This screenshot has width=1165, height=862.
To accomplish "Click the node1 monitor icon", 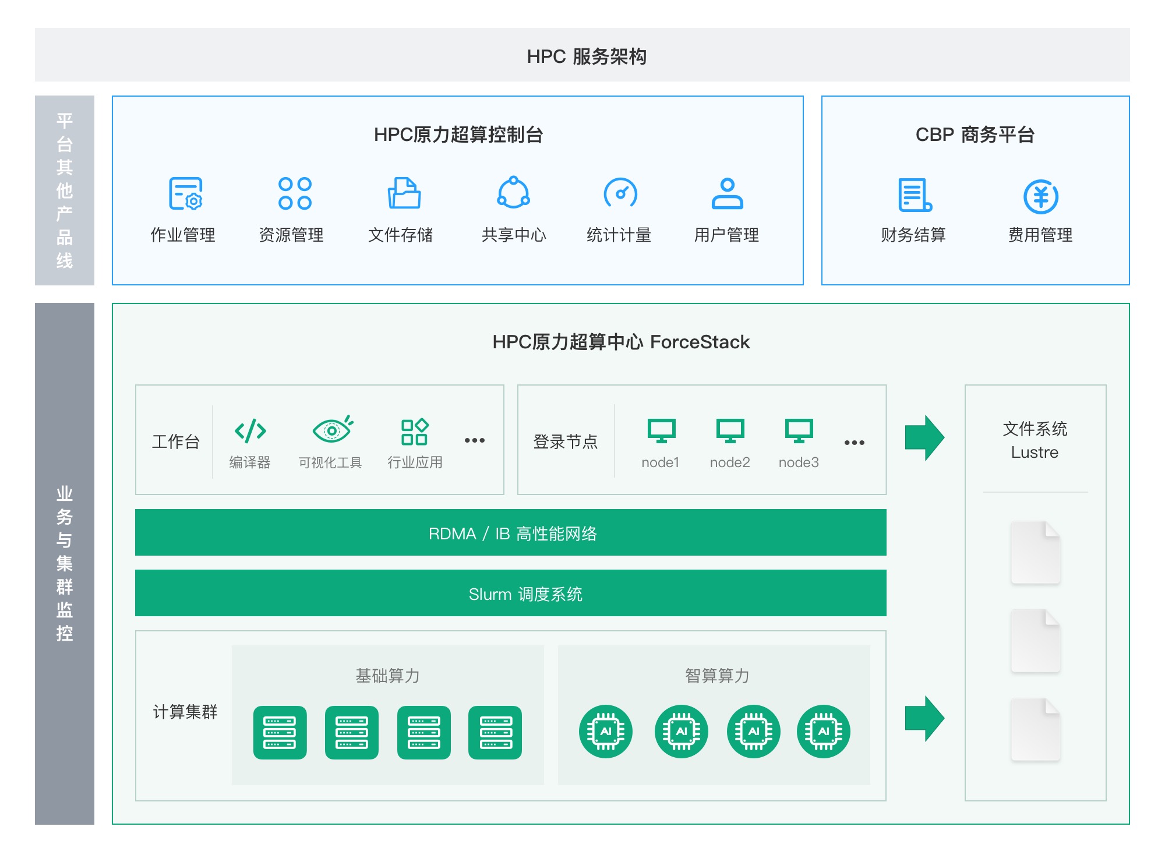I will click(662, 431).
